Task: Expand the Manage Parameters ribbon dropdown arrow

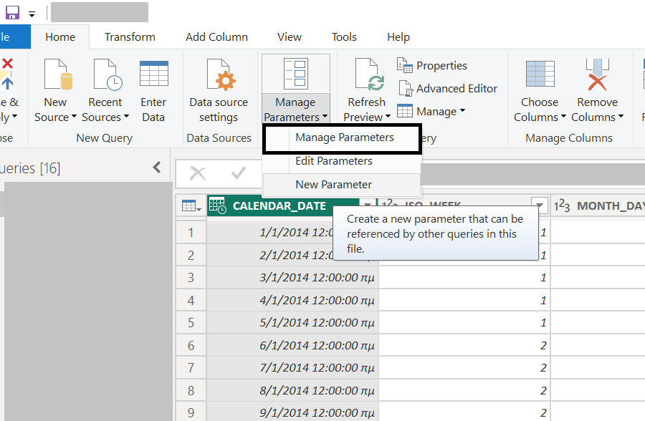Action: click(x=325, y=117)
